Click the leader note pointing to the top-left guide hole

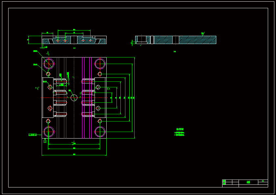click(x=35, y=51)
